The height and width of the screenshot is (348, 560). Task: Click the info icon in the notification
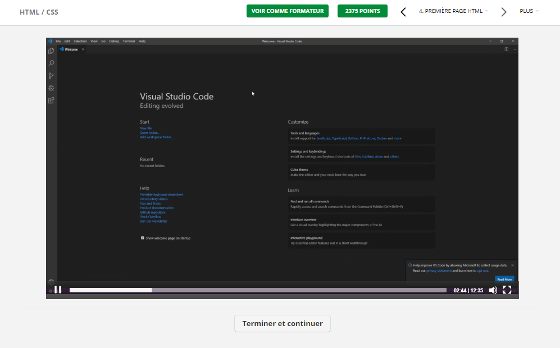click(x=410, y=265)
